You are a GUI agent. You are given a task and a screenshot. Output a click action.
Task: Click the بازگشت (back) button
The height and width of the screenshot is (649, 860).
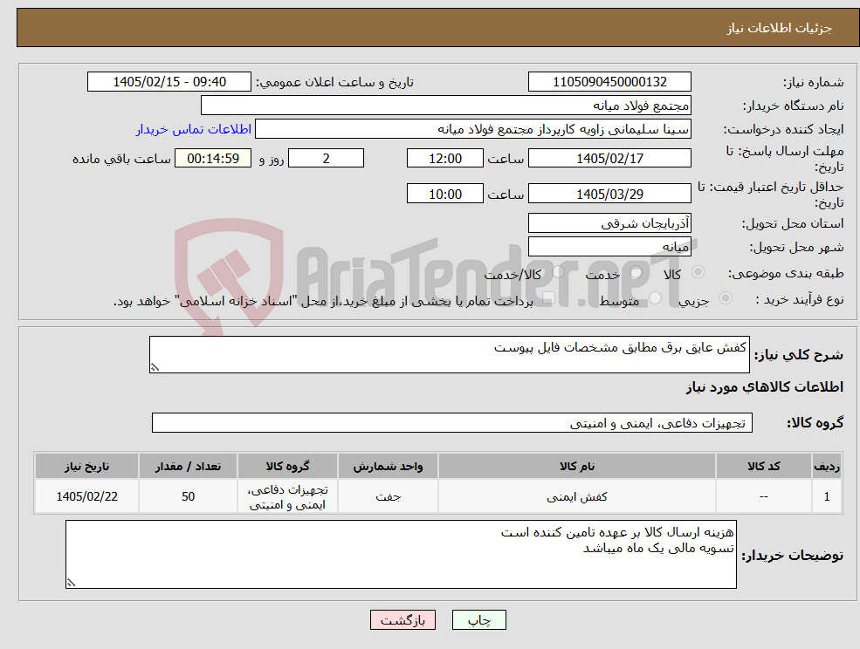pyautogui.click(x=402, y=620)
